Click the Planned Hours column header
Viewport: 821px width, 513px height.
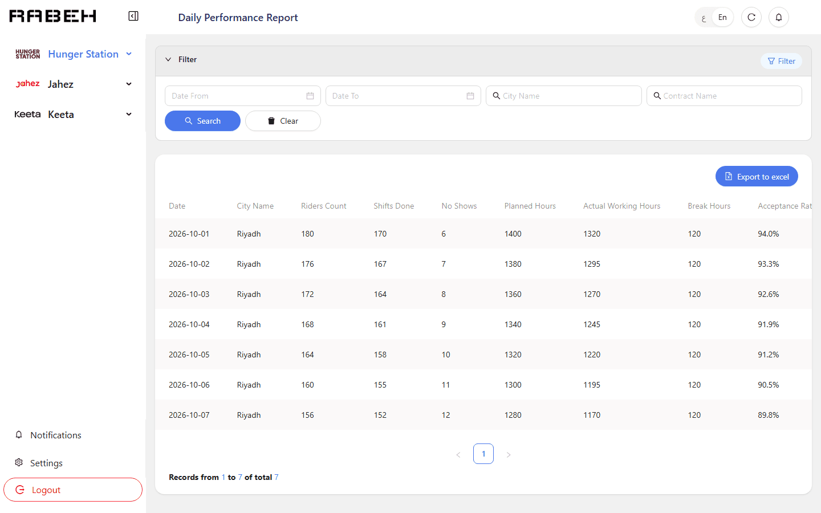[530, 206]
